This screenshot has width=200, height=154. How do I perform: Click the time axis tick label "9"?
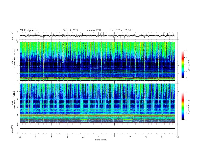[162, 137]
